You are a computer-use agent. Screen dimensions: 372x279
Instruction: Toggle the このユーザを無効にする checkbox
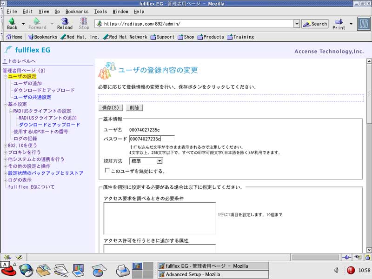pyautogui.click(x=107, y=170)
